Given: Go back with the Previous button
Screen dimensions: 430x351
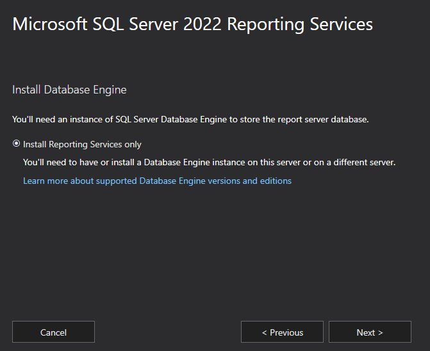Looking at the screenshot, I should click(x=282, y=332).
